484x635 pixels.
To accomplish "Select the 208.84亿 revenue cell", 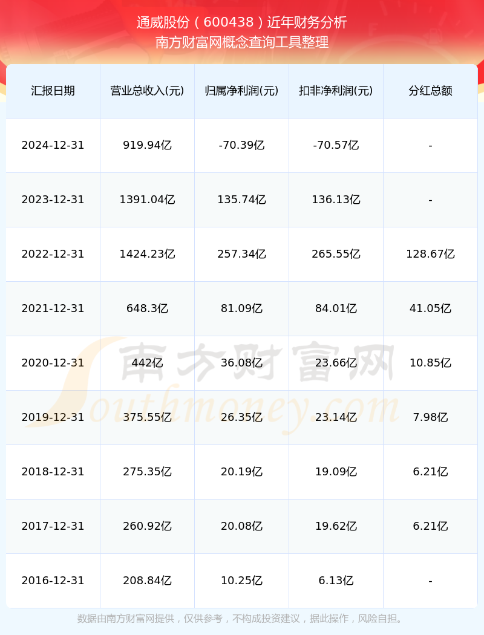I will tap(148, 581).
